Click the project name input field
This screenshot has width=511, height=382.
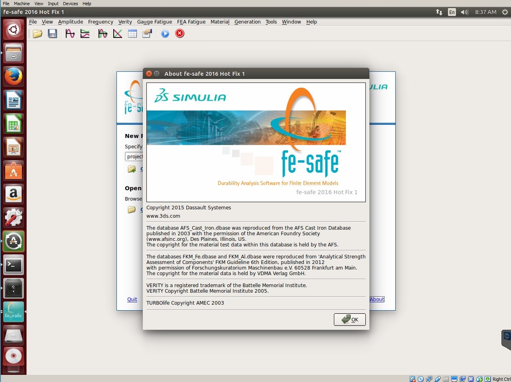tap(134, 156)
